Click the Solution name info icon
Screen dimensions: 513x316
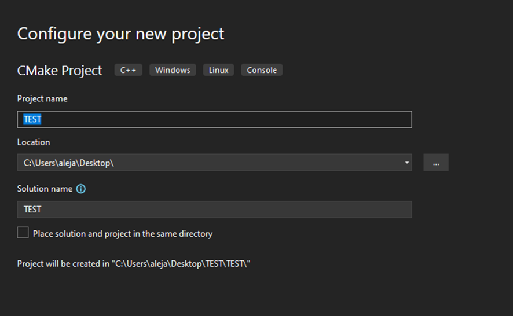pyautogui.click(x=81, y=189)
